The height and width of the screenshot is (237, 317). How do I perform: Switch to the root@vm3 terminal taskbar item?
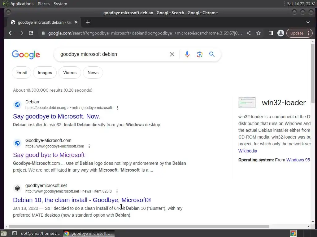37,233
